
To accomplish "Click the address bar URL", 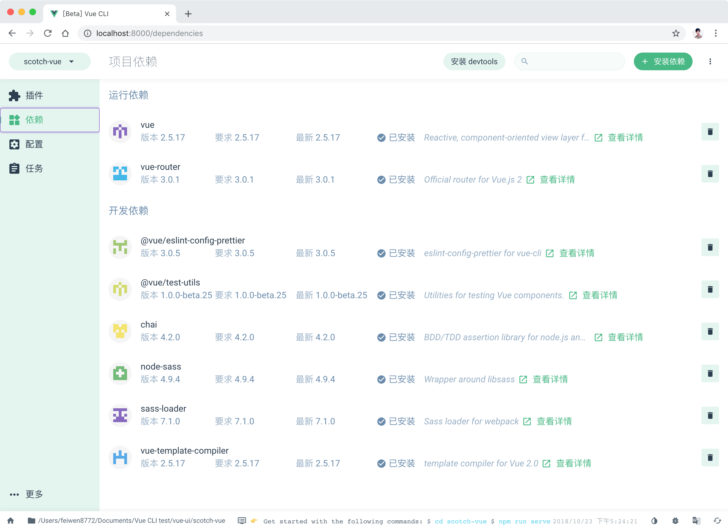I will (149, 33).
